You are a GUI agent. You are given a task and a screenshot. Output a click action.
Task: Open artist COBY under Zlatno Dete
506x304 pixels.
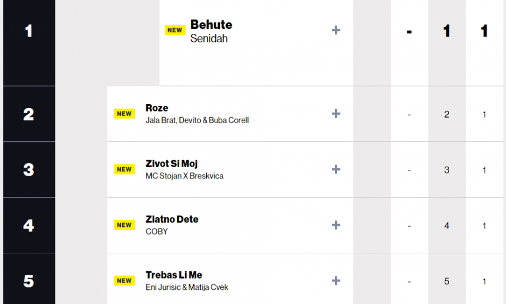(x=156, y=231)
